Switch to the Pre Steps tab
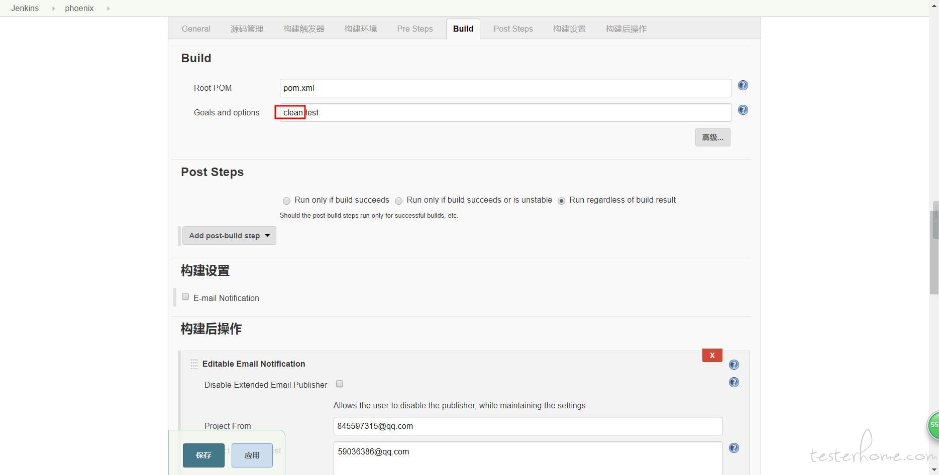This screenshot has height=475, width=939. coord(414,29)
